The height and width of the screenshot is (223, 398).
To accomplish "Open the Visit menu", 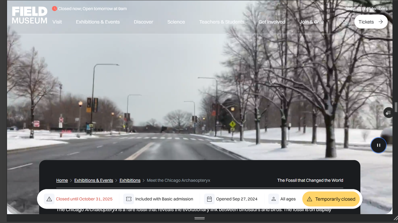I will click(x=57, y=22).
